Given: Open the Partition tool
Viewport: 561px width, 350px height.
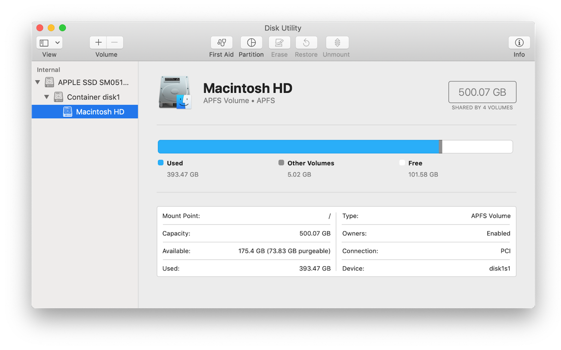Looking at the screenshot, I should (x=251, y=42).
